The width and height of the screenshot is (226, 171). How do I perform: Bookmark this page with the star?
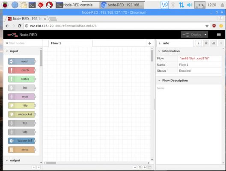(207, 26)
